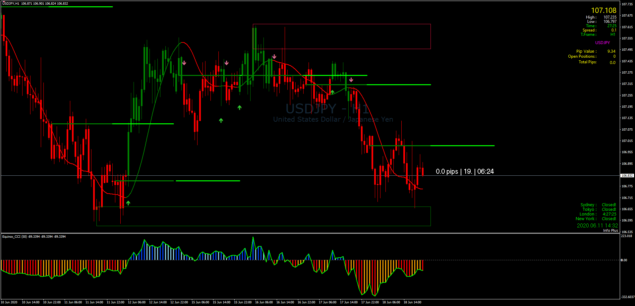Click the pink arrow beneath the red rectangle
The image size is (635, 306).
point(274,57)
